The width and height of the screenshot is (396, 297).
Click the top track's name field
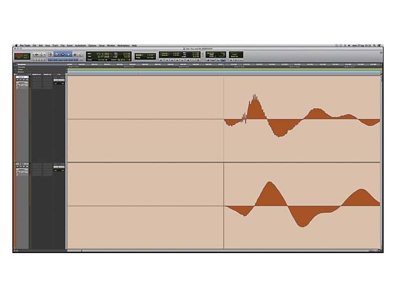coord(22,77)
